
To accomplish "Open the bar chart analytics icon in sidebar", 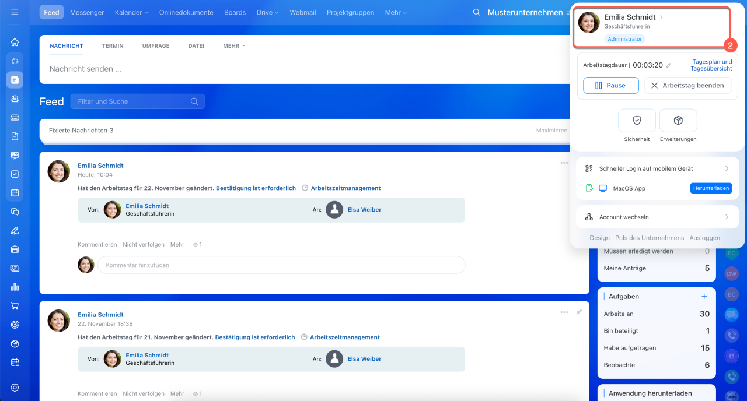I will pos(15,287).
